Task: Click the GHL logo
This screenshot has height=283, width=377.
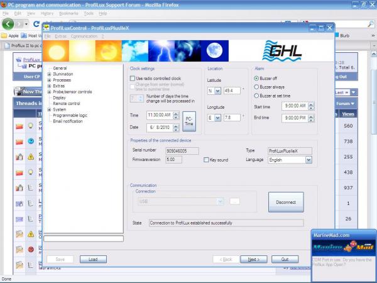Action: click(281, 51)
